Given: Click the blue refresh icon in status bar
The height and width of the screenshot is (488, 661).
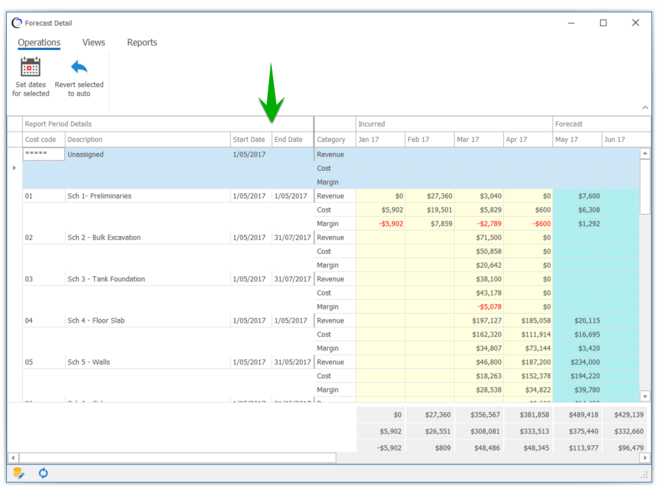Looking at the screenshot, I should pyautogui.click(x=43, y=473).
